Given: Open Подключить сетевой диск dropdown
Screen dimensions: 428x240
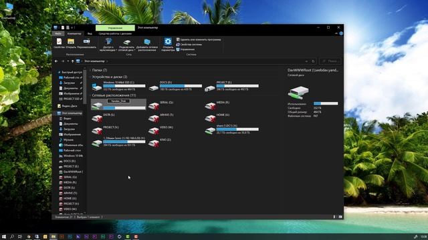Looking at the screenshot, I should [x=126, y=45].
